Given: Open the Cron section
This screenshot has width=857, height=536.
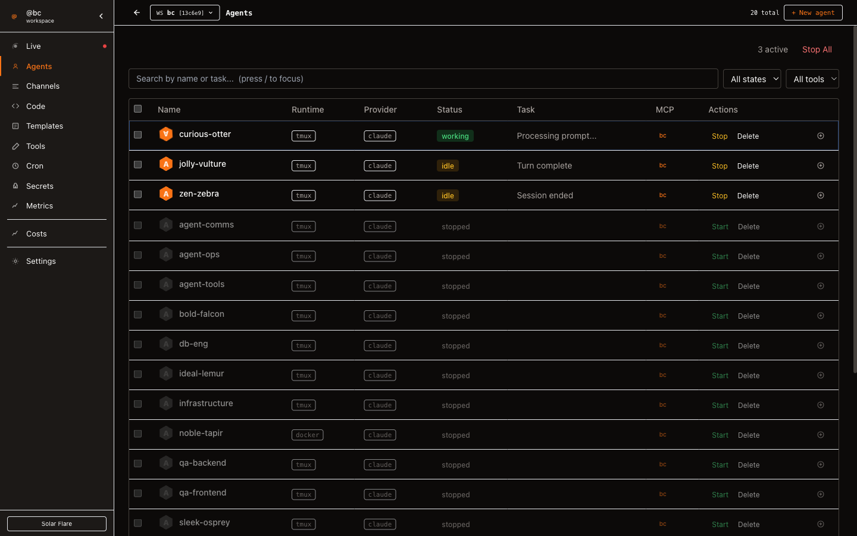Looking at the screenshot, I should (x=57, y=166).
